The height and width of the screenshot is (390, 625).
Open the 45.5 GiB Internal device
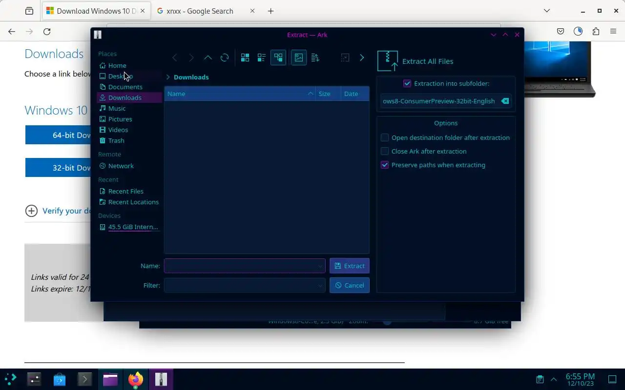pos(129,227)
